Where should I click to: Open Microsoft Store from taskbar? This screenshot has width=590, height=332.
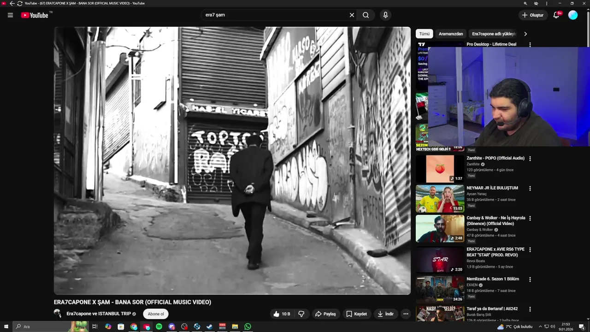(121, 326)
